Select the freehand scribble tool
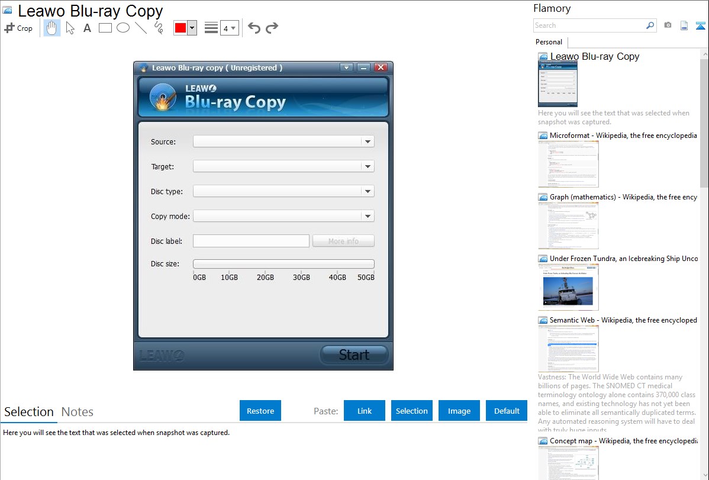The image size is (709, 480). (159, 28)
